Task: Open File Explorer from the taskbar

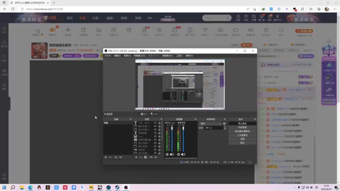Action: pyautogui.click(x=22, y=187)
